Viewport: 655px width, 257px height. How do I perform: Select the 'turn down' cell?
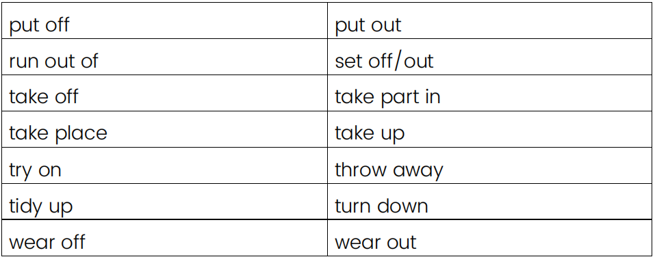point(489,202)
